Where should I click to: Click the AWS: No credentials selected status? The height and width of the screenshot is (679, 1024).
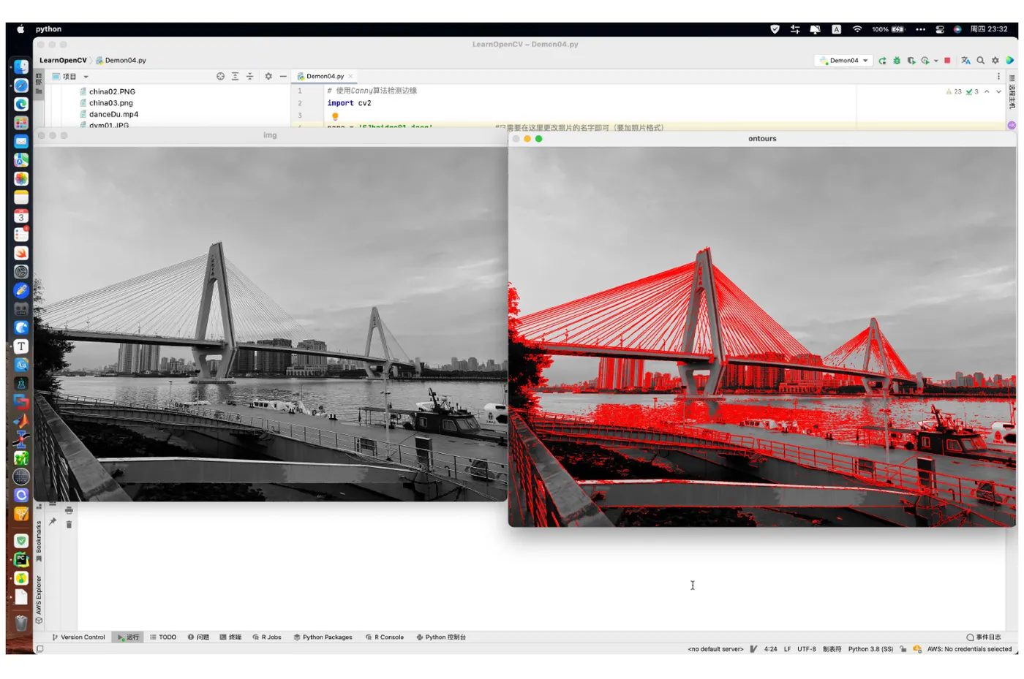(x=969, y=649)
